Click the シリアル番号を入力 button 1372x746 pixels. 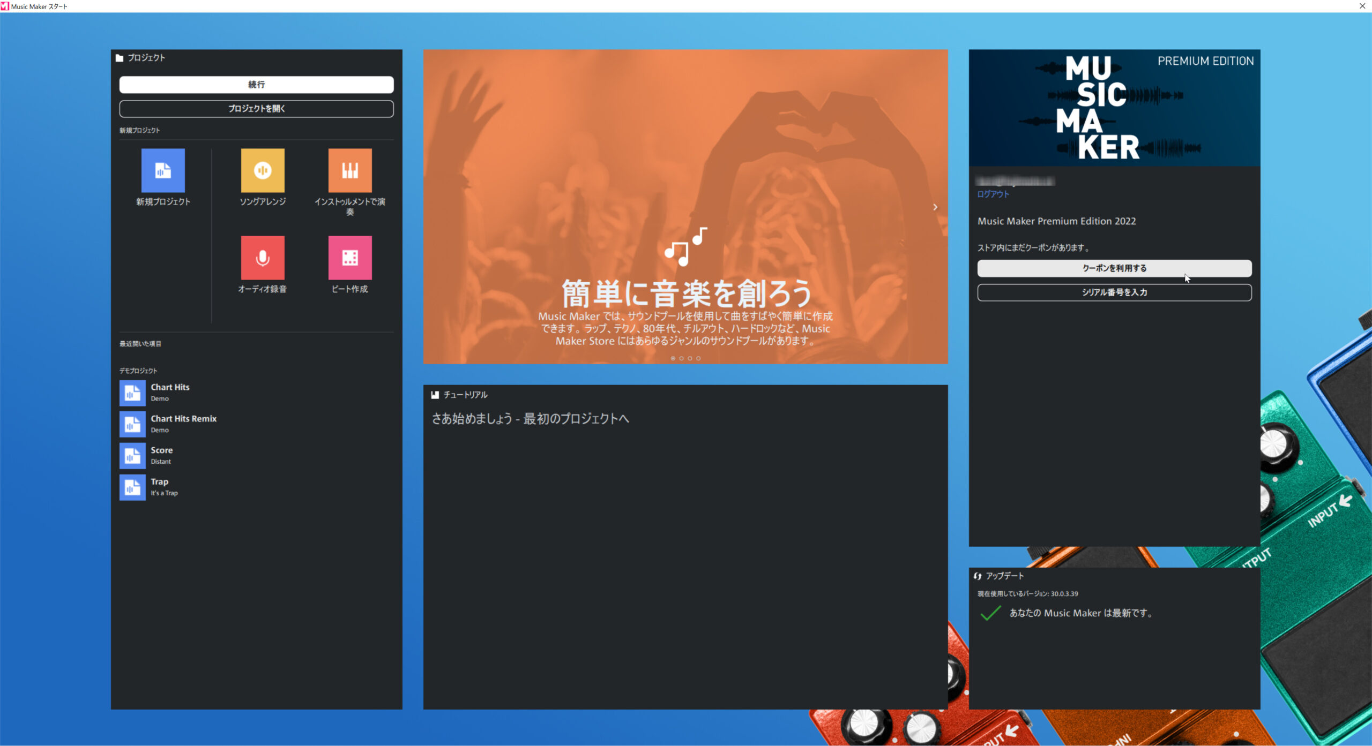point(1114,292)
